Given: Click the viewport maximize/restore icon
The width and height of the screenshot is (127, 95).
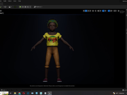Looking at the screenshot, I should click(119, 11).
